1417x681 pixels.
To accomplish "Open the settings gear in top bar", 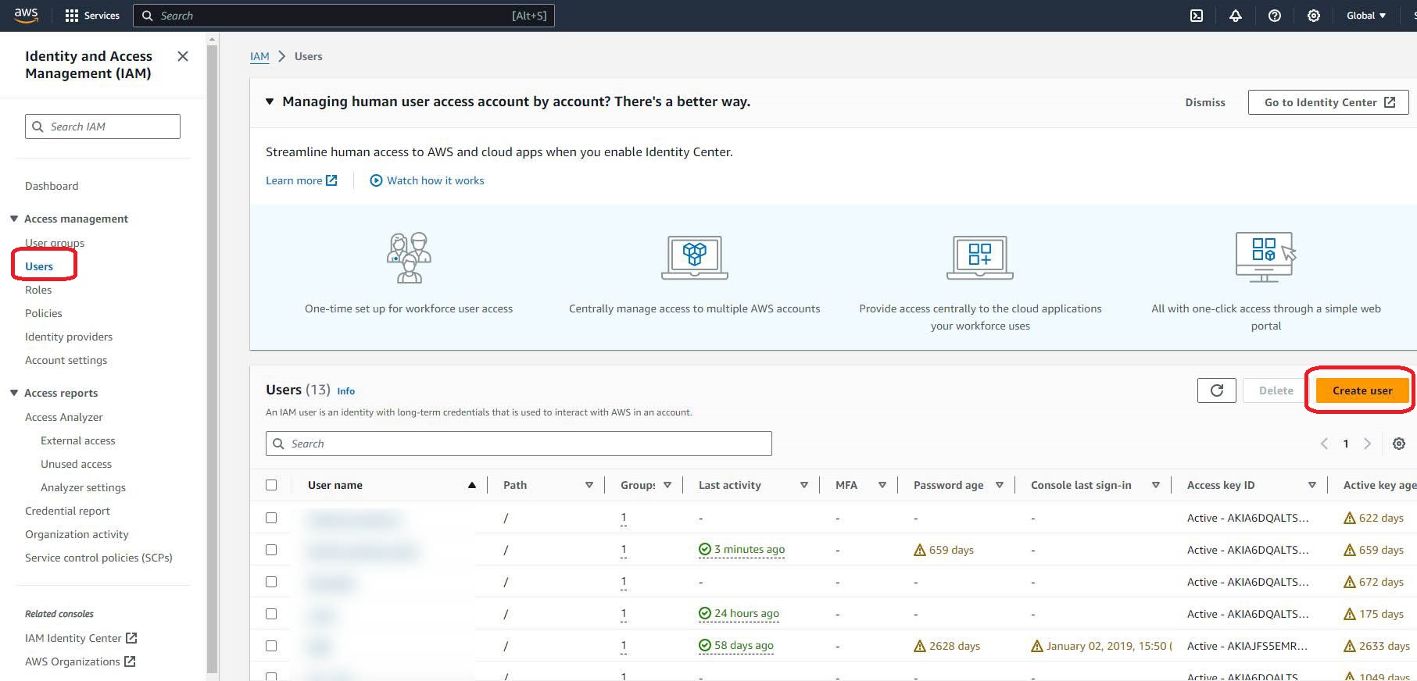I will 1314,16.
